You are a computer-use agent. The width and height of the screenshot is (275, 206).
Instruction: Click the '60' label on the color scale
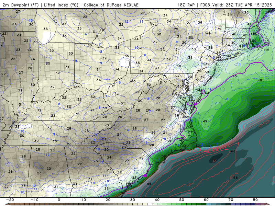click(206, 200)
